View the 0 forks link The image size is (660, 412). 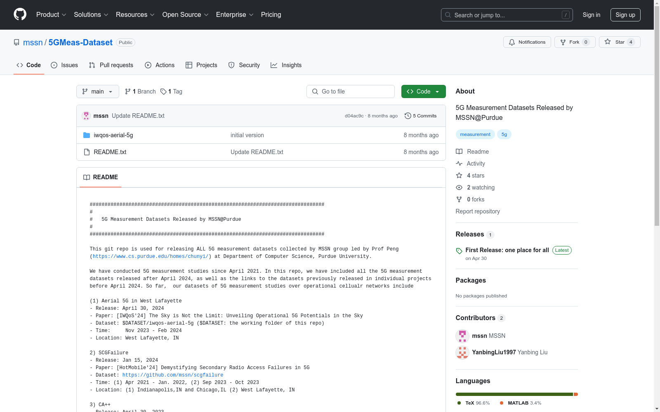(x=470, y=199)
